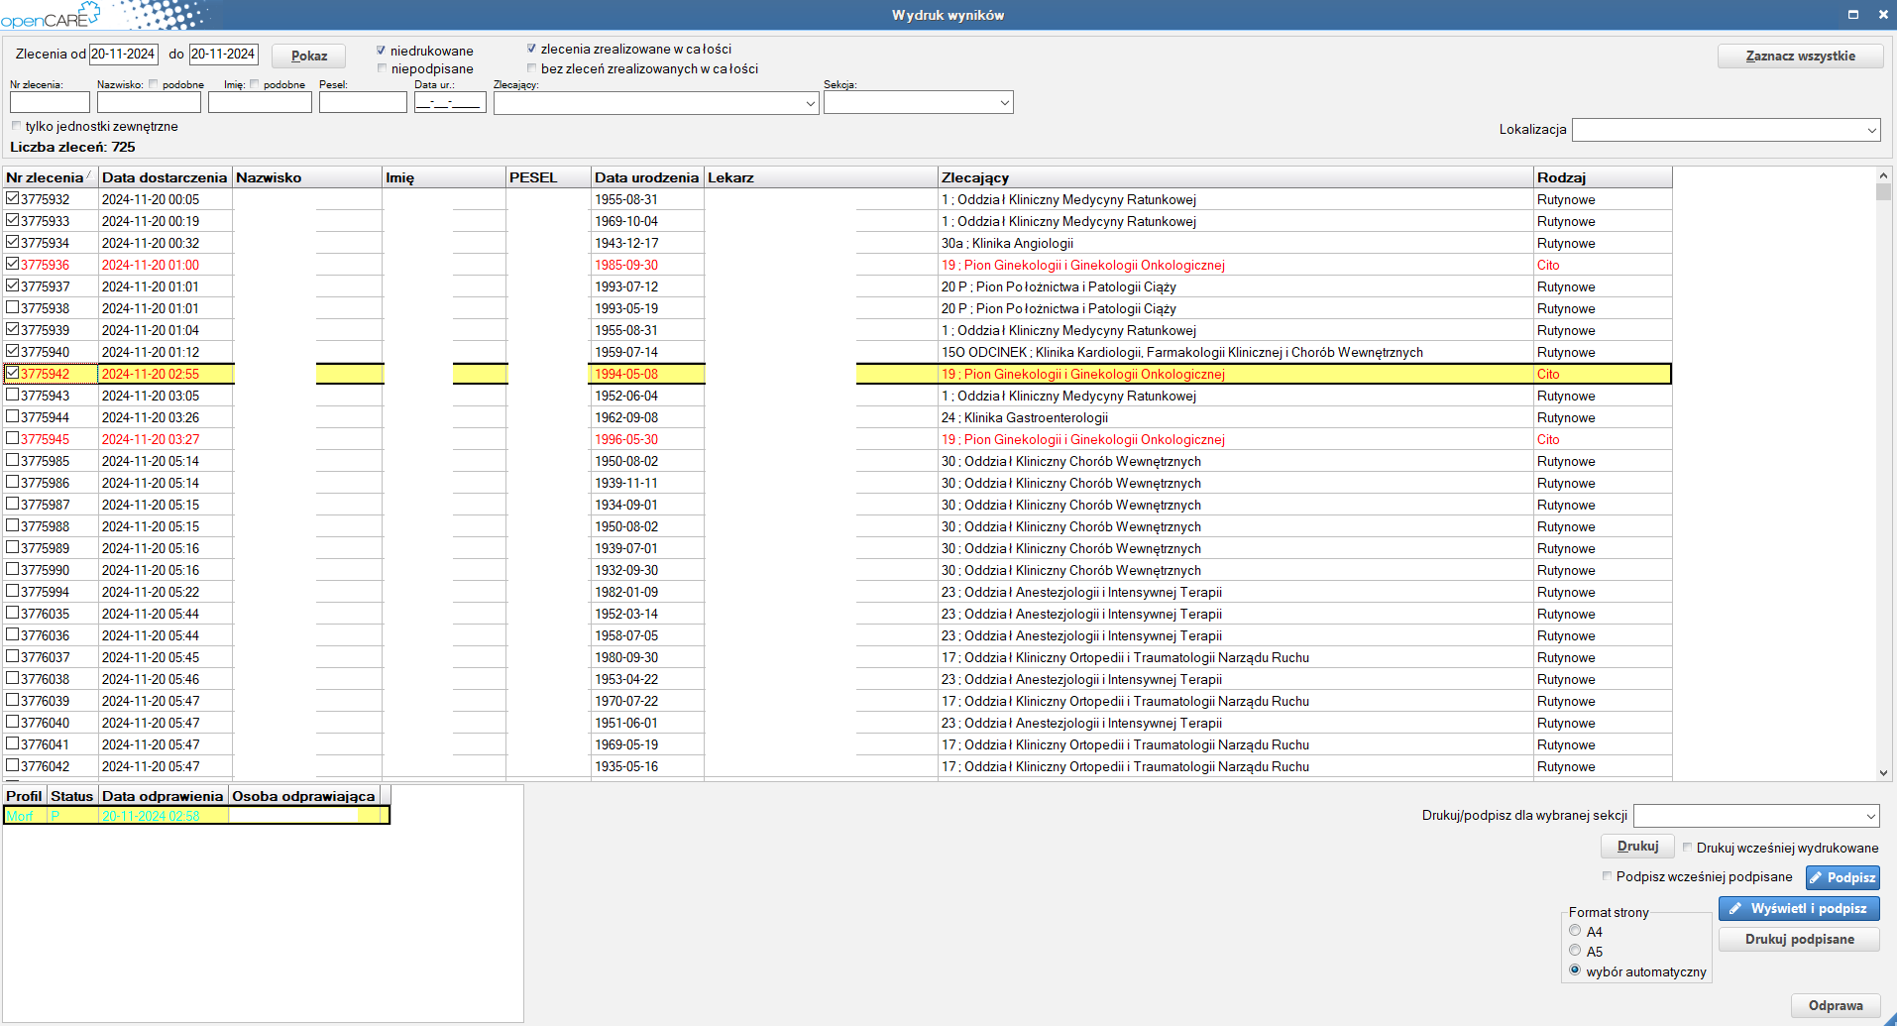The height and width of the screenshot is (1026, 1897).
Task: Enable the niepodpisane checkbox
Action: coord(382,68)
